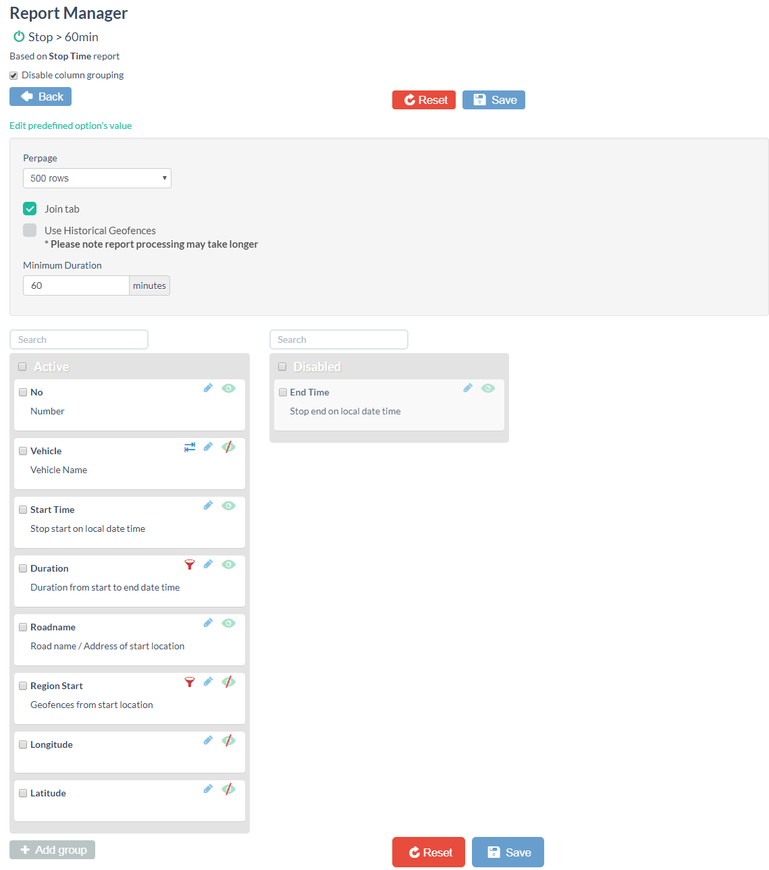Click the eye icon on End Time
The image size is (769, 870).
(488, 388)
